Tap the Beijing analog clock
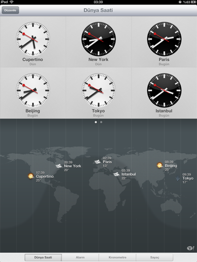Image resolution: width=197 pixels, height=262 pixels. [33, 90]
